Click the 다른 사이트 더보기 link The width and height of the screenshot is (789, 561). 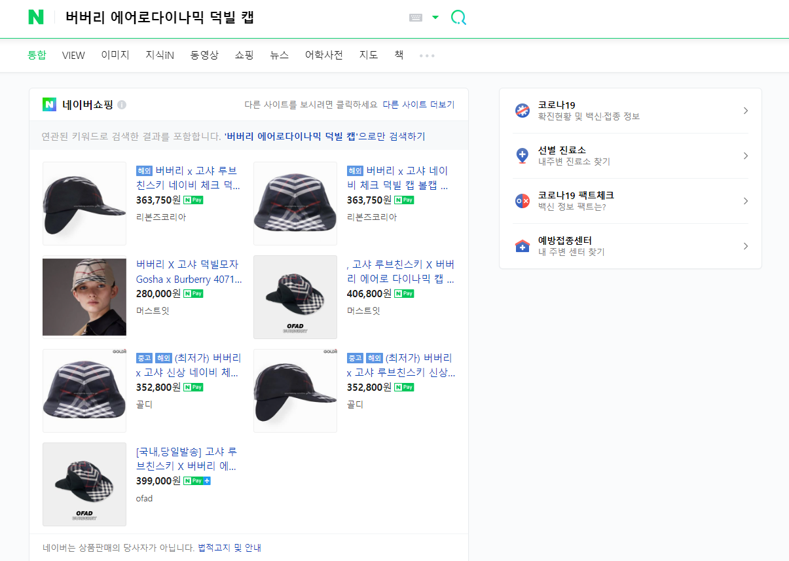click(418, 105)
